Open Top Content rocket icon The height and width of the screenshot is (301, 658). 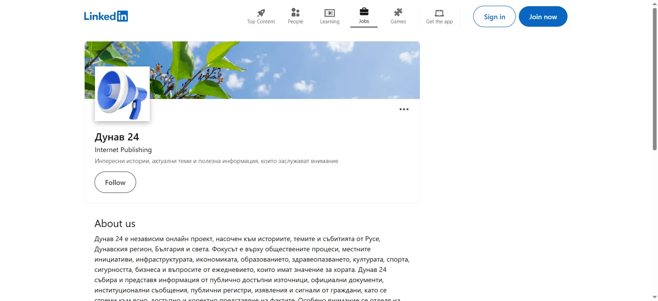pyautogui.click(x=261, y=13)
